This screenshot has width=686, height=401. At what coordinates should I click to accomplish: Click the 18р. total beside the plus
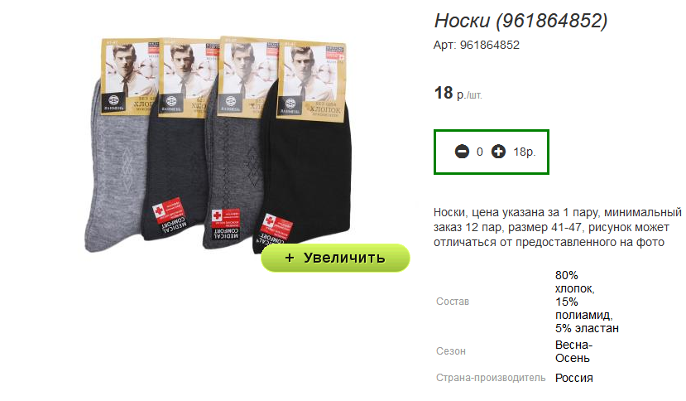524,152
